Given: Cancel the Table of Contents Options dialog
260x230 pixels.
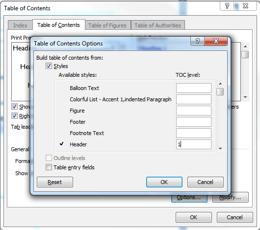Looking at the screenshot, I should point(205,182).
